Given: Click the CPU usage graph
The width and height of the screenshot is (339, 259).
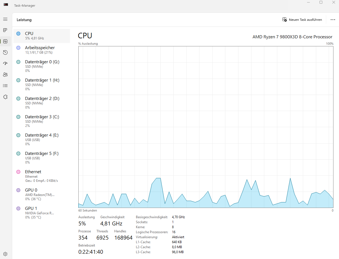Looking at the screenshot, I should [x=206, y=127].
